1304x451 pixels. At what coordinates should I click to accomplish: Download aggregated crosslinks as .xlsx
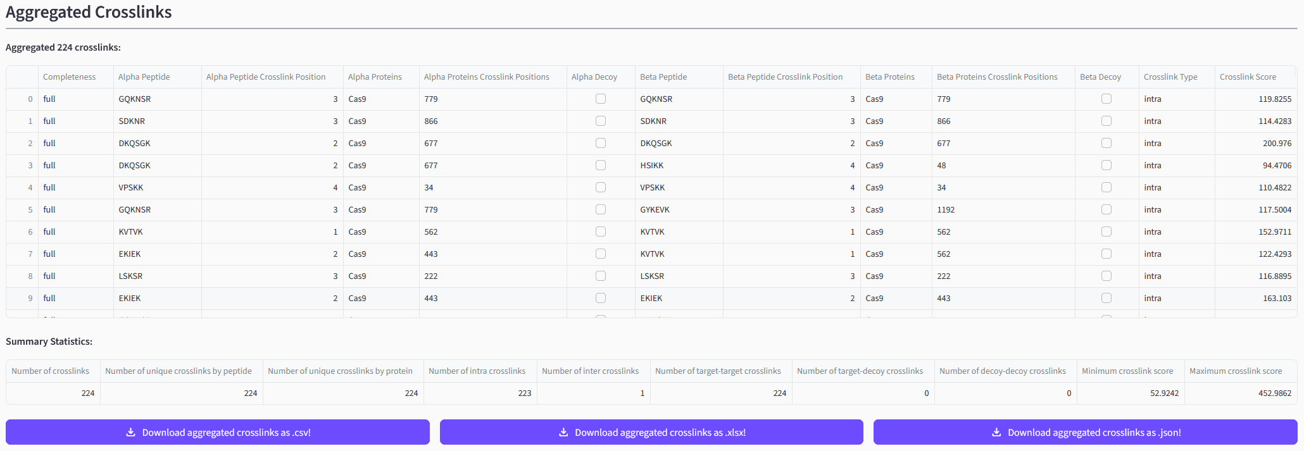[x=651, y=433]
